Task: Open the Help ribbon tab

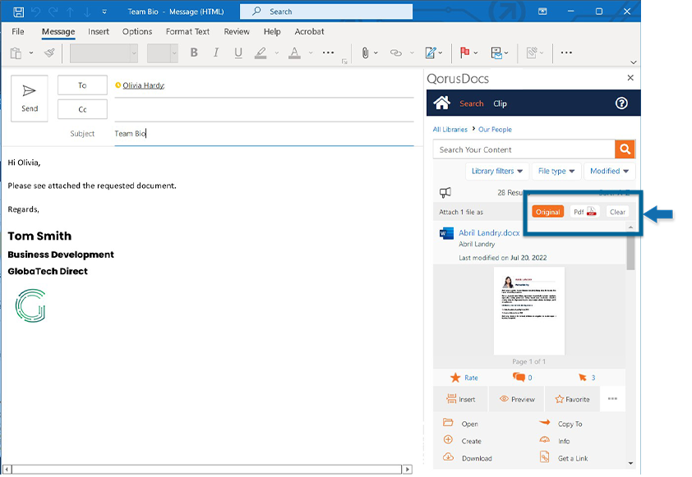Action: (x=272, y=32)
